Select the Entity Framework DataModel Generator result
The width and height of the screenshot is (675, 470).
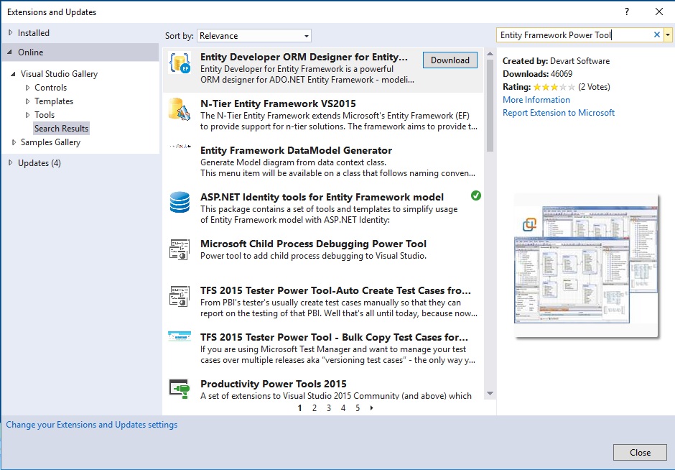coord(323,162)
